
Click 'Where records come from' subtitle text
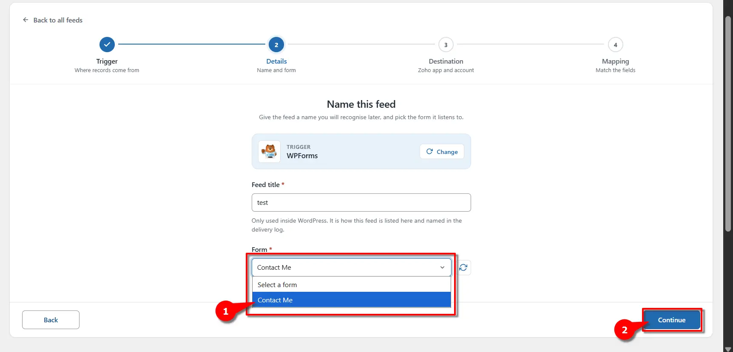pyautogui.click(x=107, y=70)
